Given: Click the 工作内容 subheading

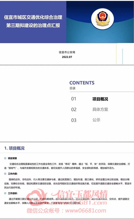Looking at the screenshot, I should [13, 174].
